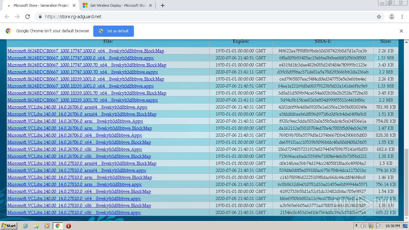Download VCLibs 14.0.26706.0 arm64 Appx

77,107
